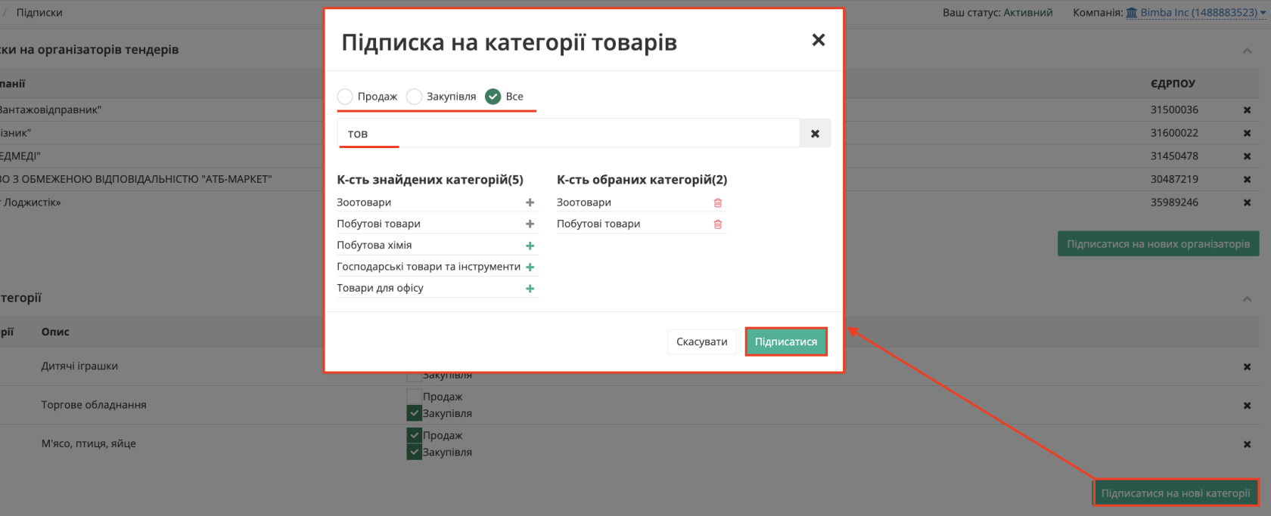Screen dimensions: 1271x516
Task: Close the subscription dialog with X
Action: coord(818,40)
